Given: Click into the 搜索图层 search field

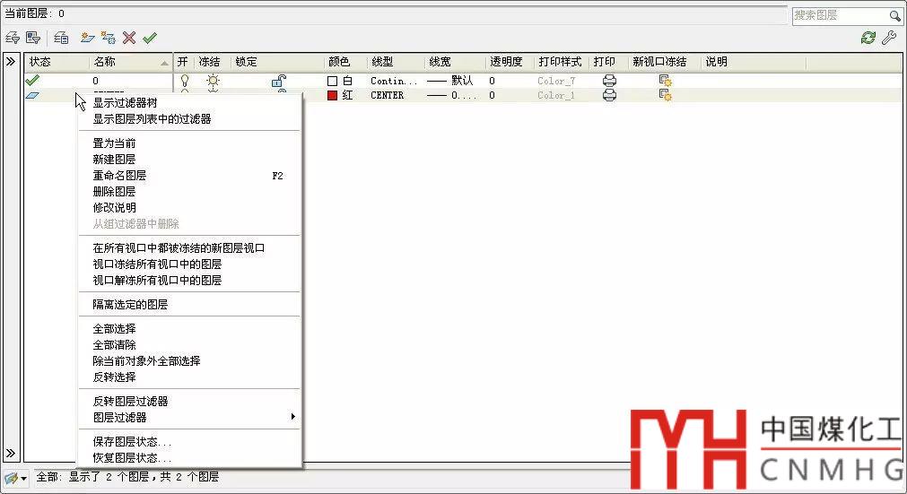Looking at the screenshot, I should pos(840,15).
